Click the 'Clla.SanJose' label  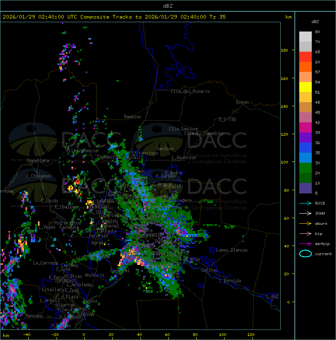(183, 129)
